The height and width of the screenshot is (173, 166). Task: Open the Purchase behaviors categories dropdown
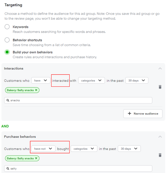pos(84,149)
